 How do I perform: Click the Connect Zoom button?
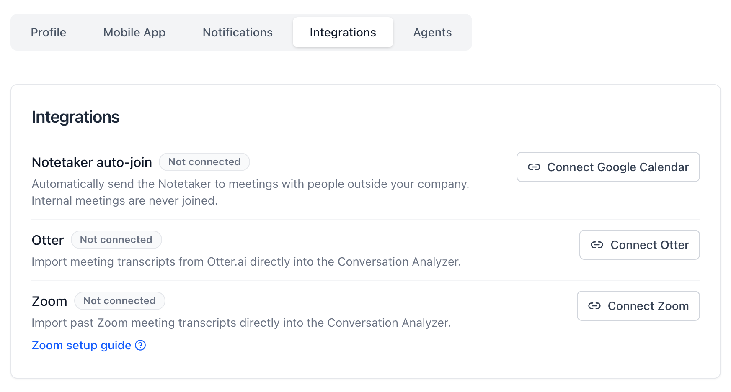click(638, 306)
